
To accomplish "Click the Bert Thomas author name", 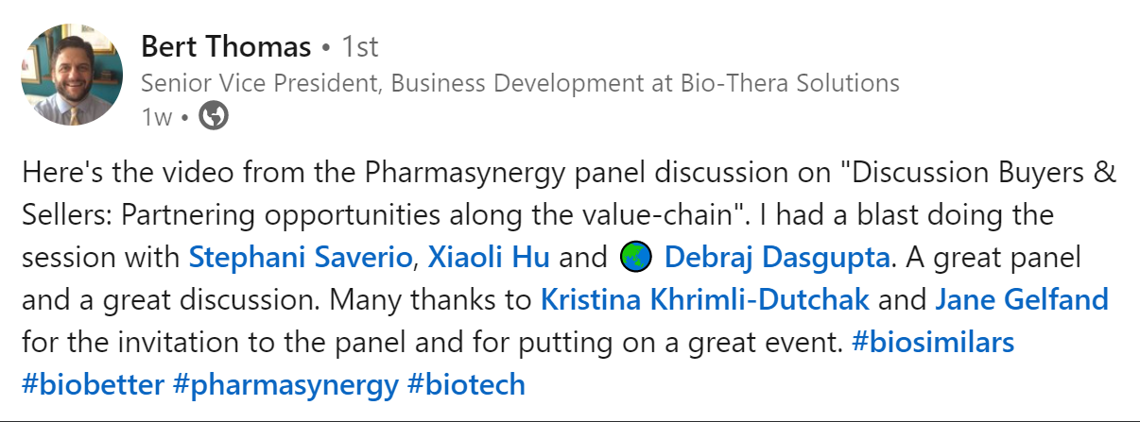I will click(x=225, y=45).
